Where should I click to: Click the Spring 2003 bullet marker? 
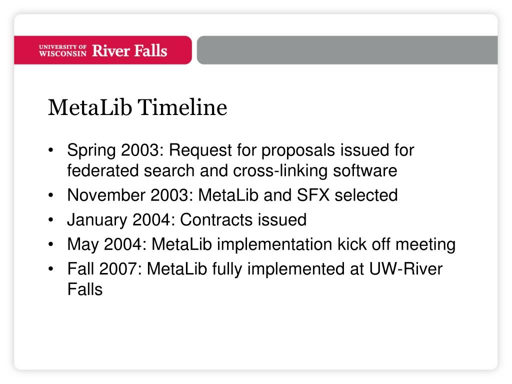pyautogui.click(x=50, y=150)
